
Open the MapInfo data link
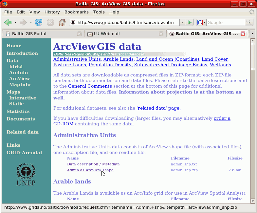[x=20, y=84]
